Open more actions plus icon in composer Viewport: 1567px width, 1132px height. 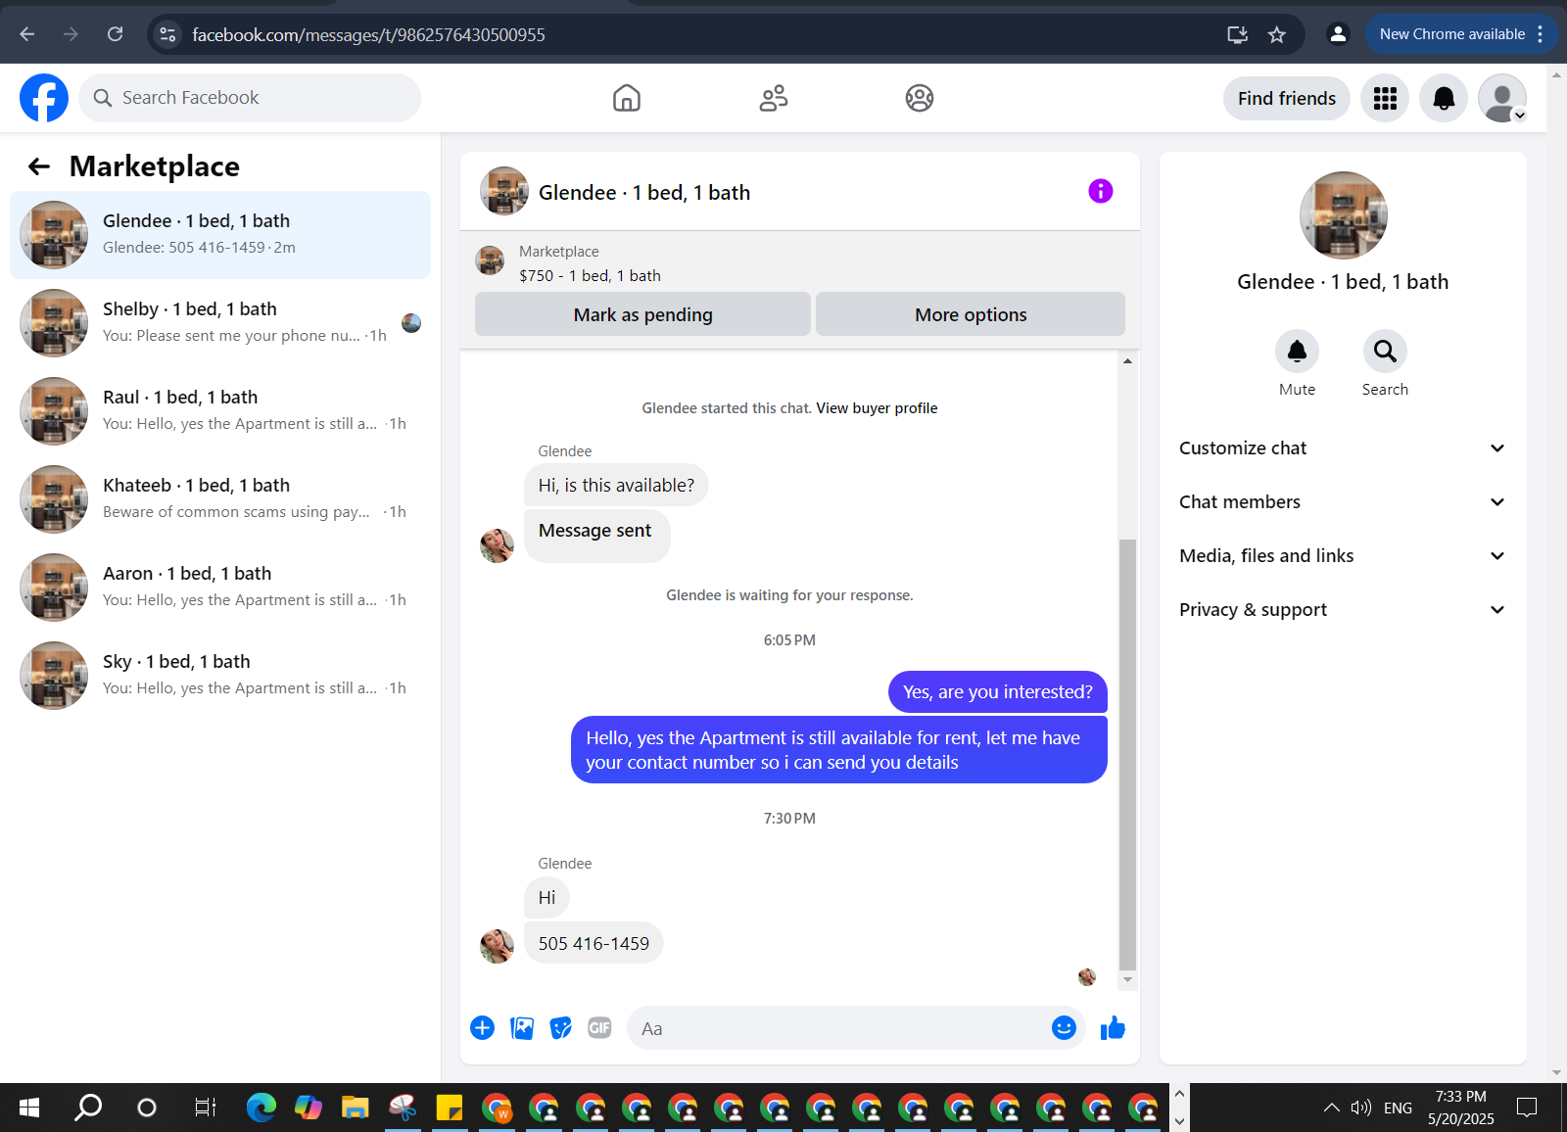pos(483,1027)
